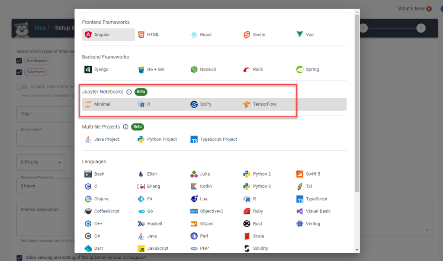443x261 pixels.
Task: Open info icon beside Jupyter Notebooks
Action: (x=129, y=92)
